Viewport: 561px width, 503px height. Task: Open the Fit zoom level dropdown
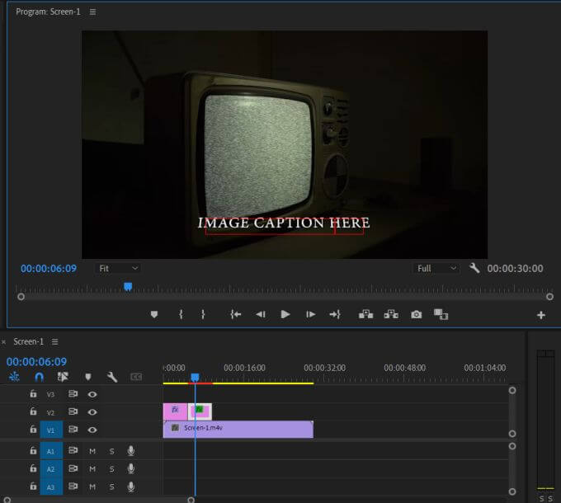[118, 268]
